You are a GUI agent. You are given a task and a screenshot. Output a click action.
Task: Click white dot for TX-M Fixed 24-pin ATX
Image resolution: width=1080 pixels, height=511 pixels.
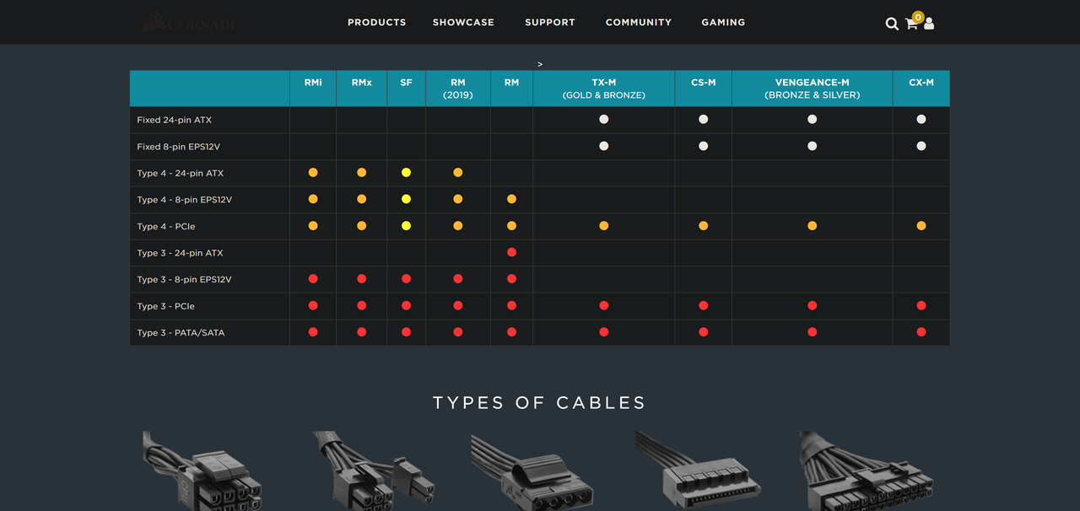[x=604, y=120]
